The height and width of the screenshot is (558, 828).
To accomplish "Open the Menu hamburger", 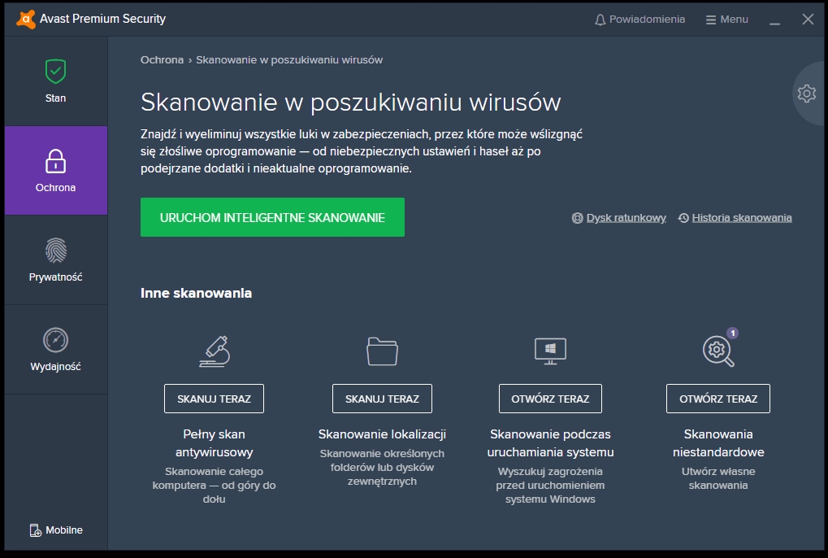I will coord(726,20).
